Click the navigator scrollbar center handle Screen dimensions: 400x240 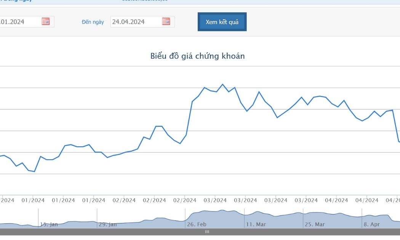[207, 232]
